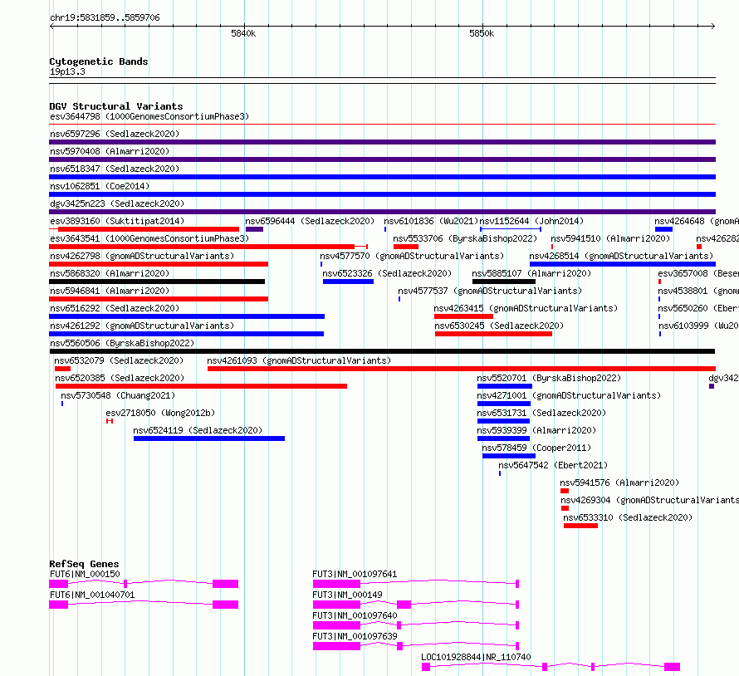Select the blue nsv4271001 variant bar
739x676 pixels.
tap(504, 404)
